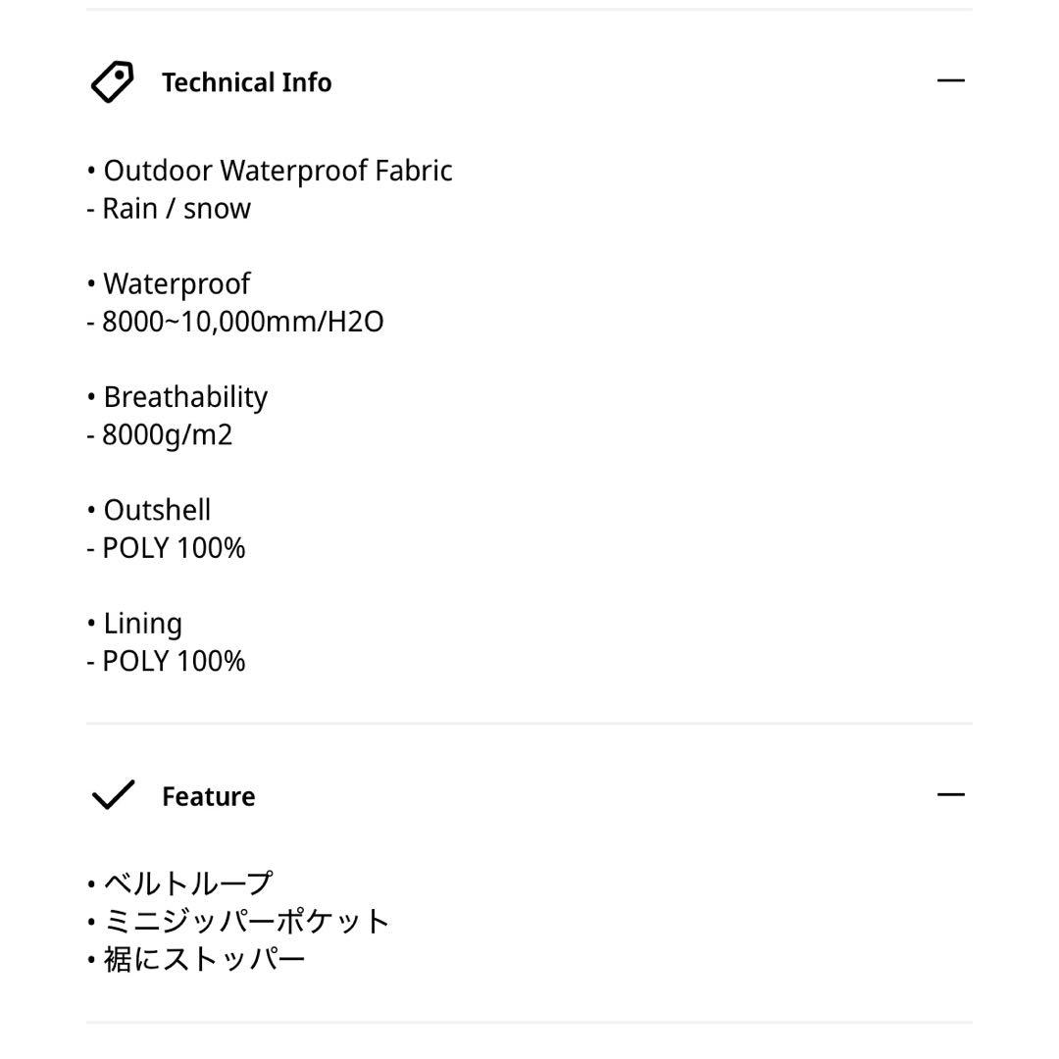Tap the check icon in the Feature section header
The image size is (1059, 1059).
coord(115,795)
